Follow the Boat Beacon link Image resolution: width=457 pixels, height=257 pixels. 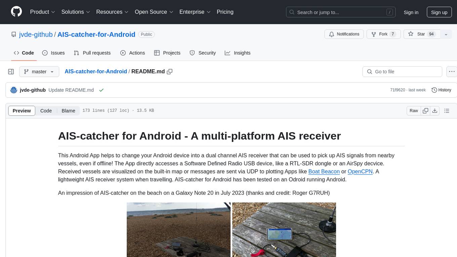click(324, 172)
